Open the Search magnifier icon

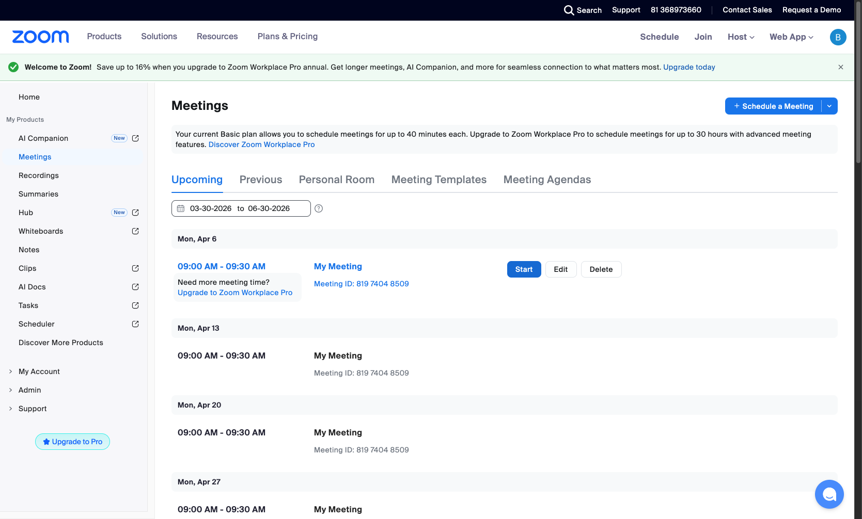click(x=569, y=10)
